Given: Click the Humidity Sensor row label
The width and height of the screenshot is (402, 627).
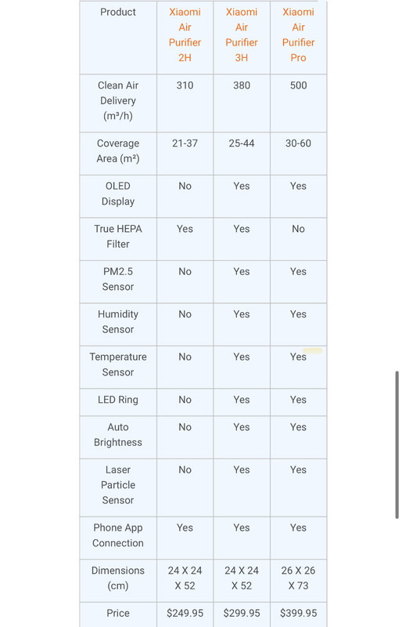Looking at the screenshot, I should 118,322.
